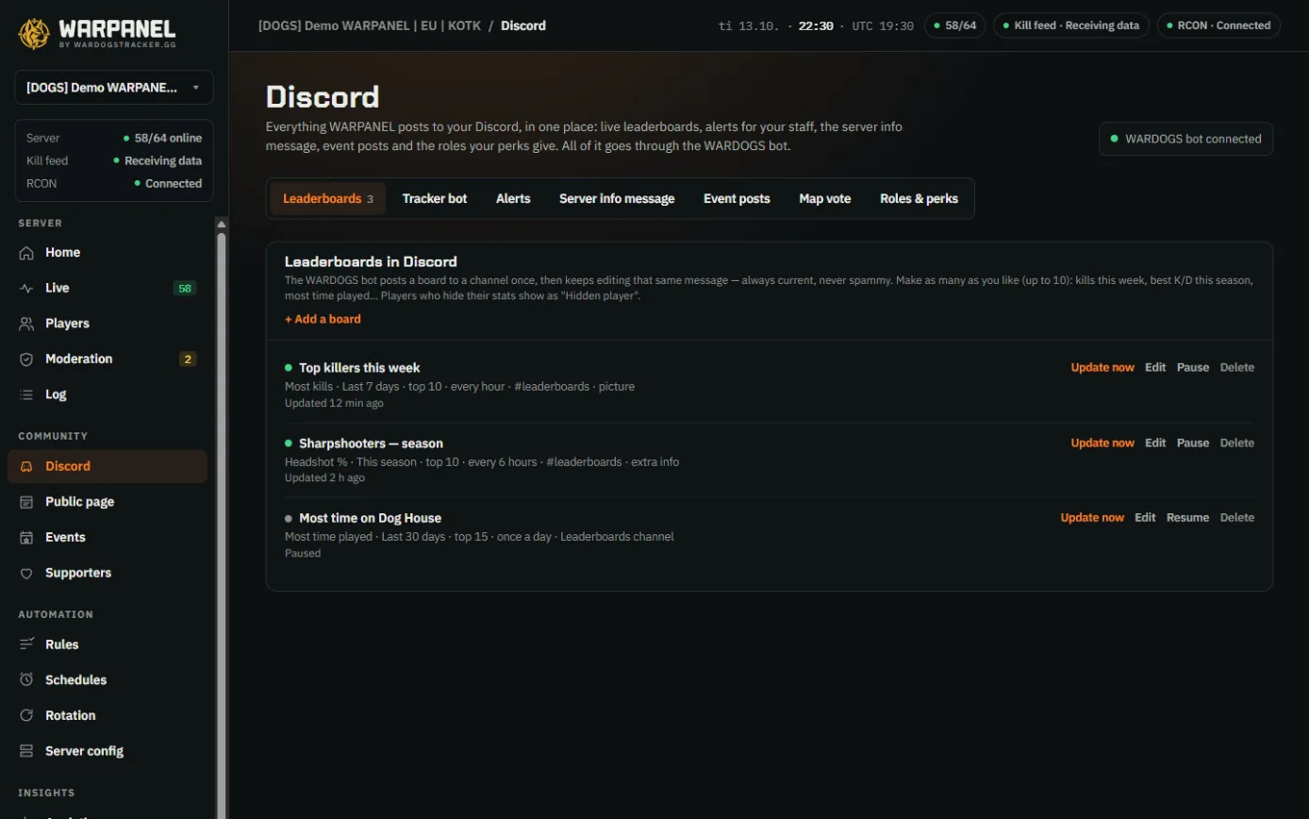Image resolution: width=1309 pixels, height=819 pixels.
Task: Edit the Top killers this week board
Action: click(1155, 368)
